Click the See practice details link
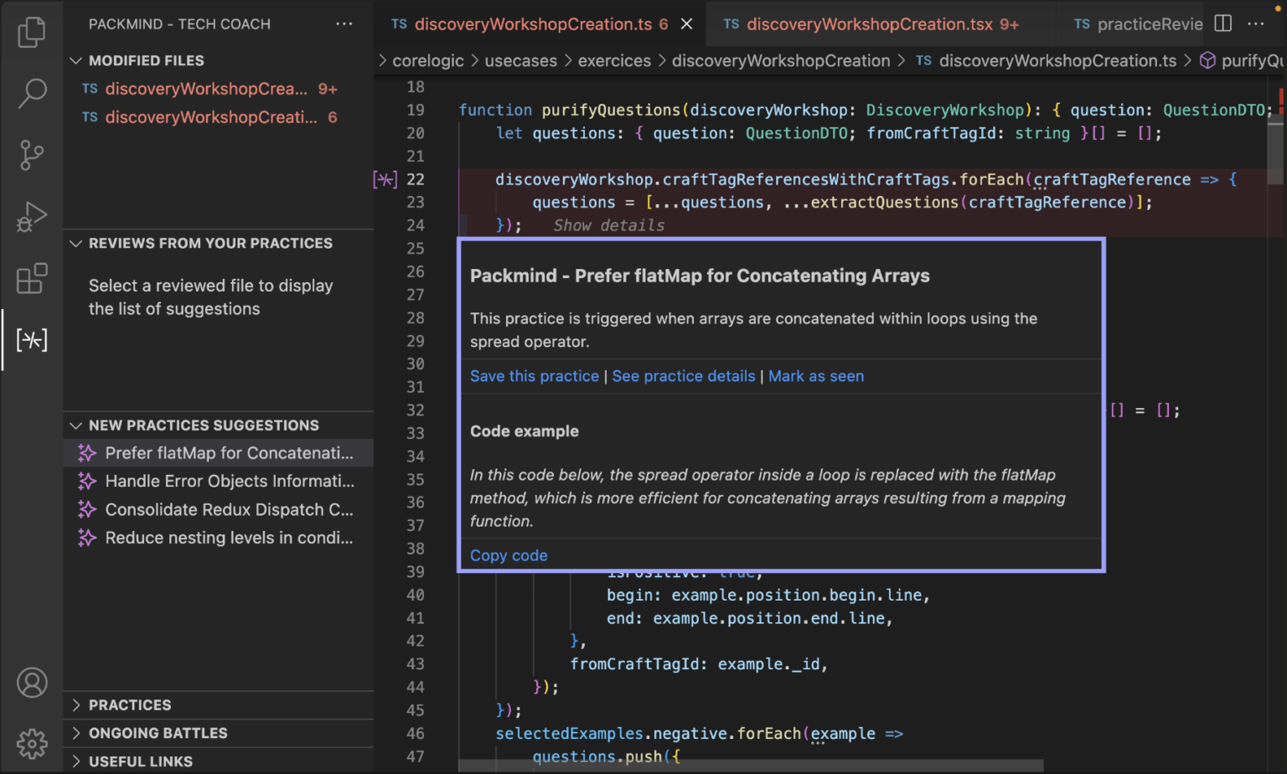1287x774 pixels. (x=683, y=376)
